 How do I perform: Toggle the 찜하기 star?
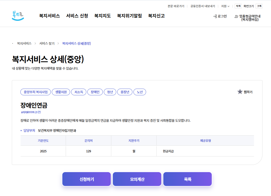[x=240, y=91]
